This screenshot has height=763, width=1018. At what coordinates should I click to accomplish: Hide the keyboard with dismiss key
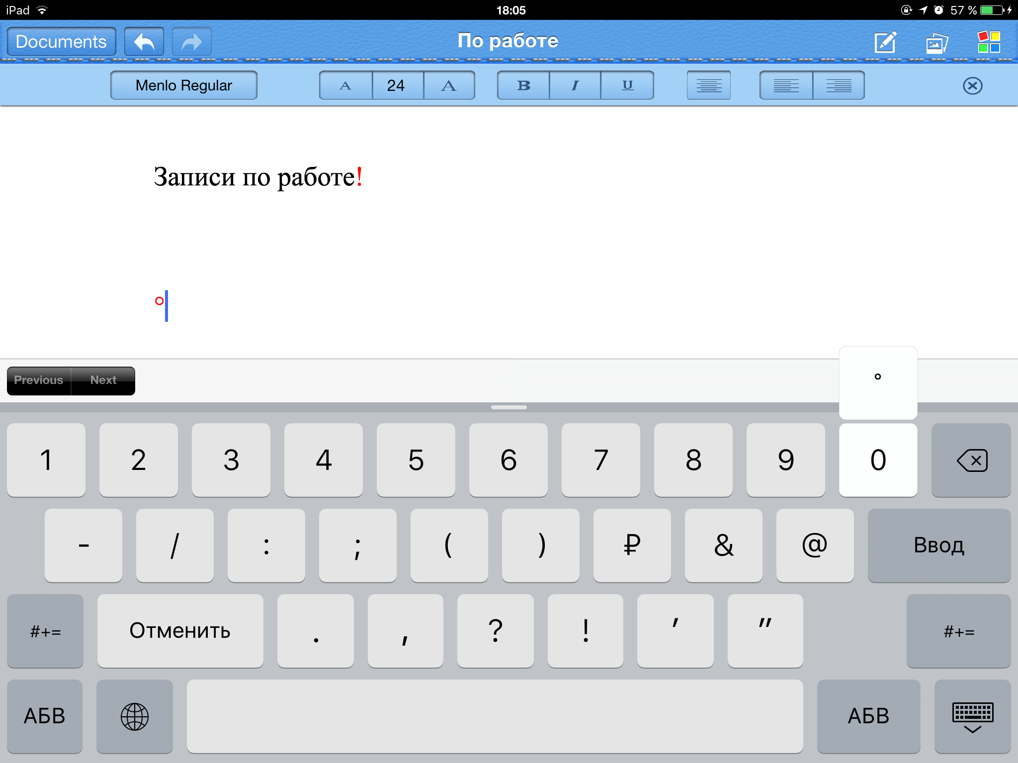[x=972, y=716]
